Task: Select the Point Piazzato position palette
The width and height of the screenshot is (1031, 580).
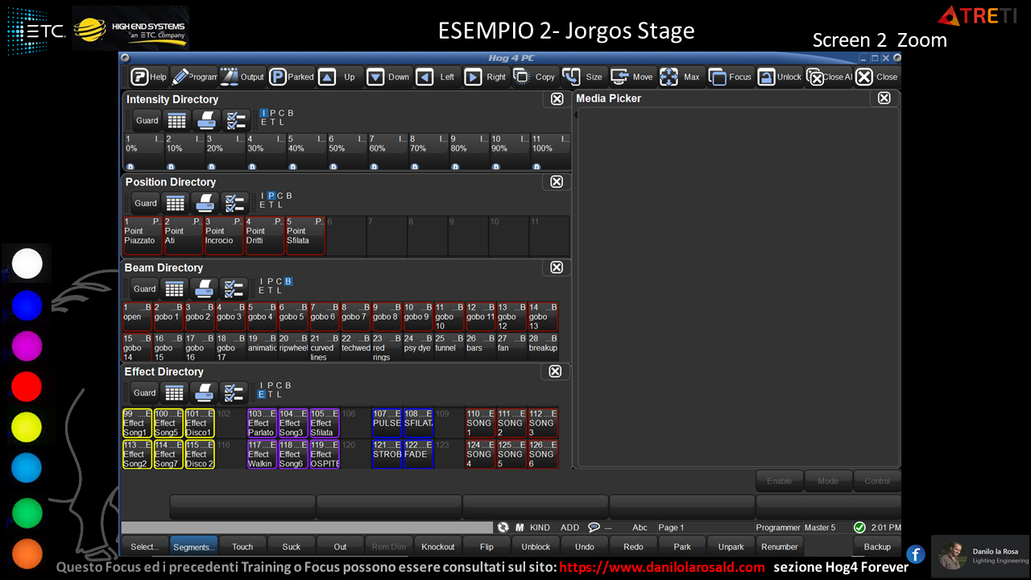Action: pos(143,236)
